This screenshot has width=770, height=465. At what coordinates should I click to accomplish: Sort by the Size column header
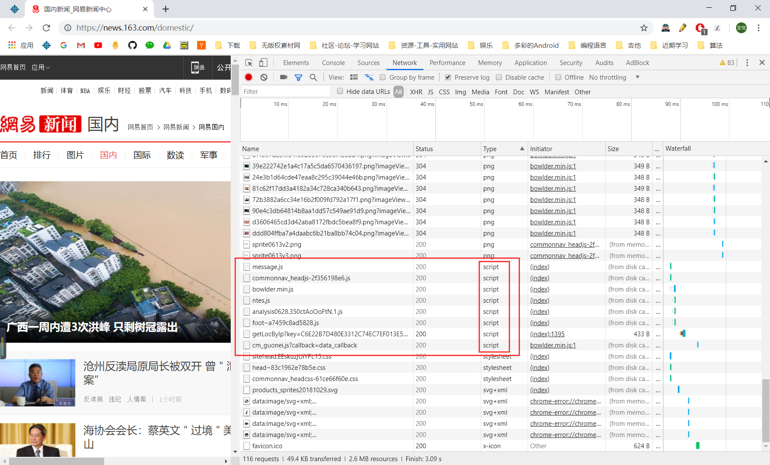click(x=628, y=149)
